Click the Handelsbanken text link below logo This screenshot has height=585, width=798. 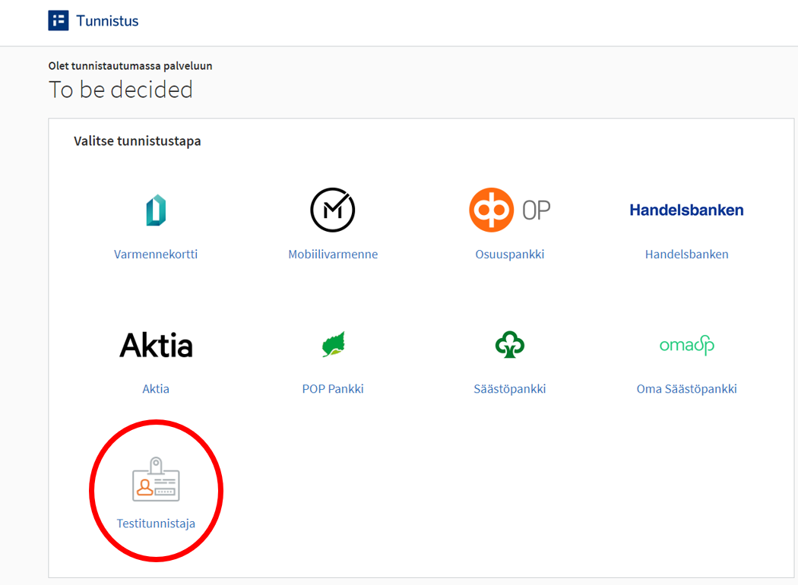(686, 255)
